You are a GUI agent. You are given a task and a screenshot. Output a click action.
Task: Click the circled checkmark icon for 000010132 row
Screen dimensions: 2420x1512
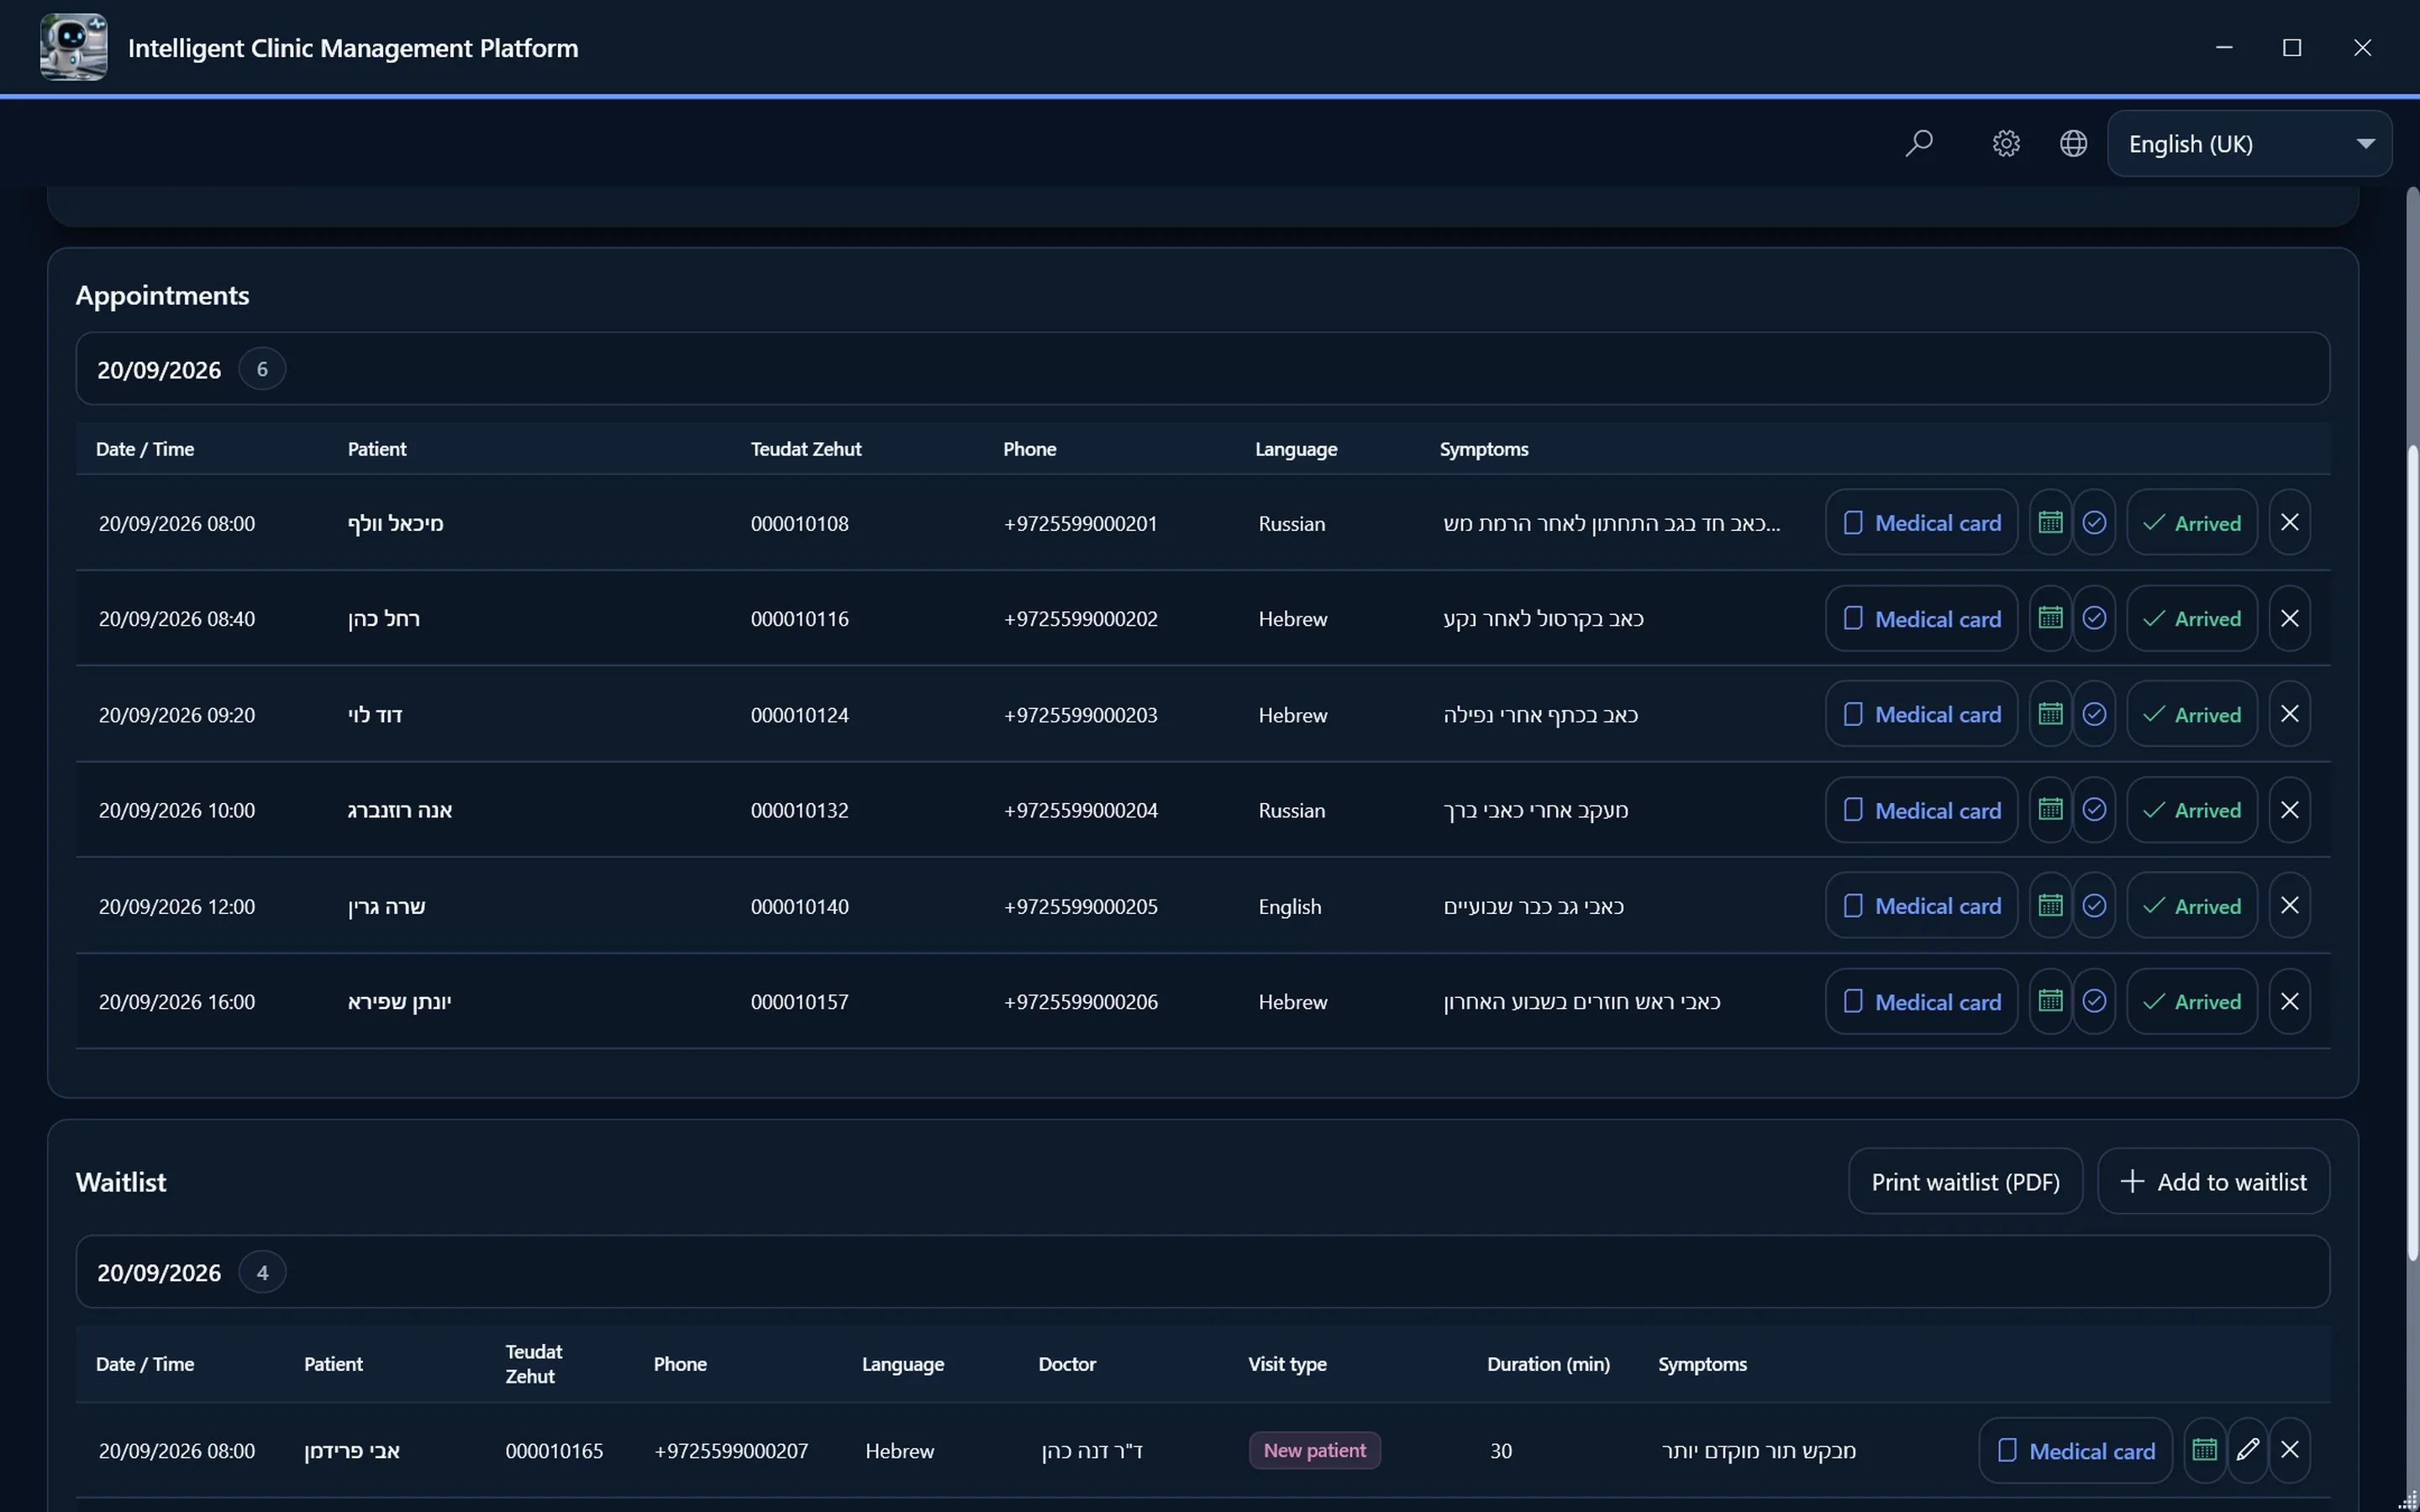2094,810
